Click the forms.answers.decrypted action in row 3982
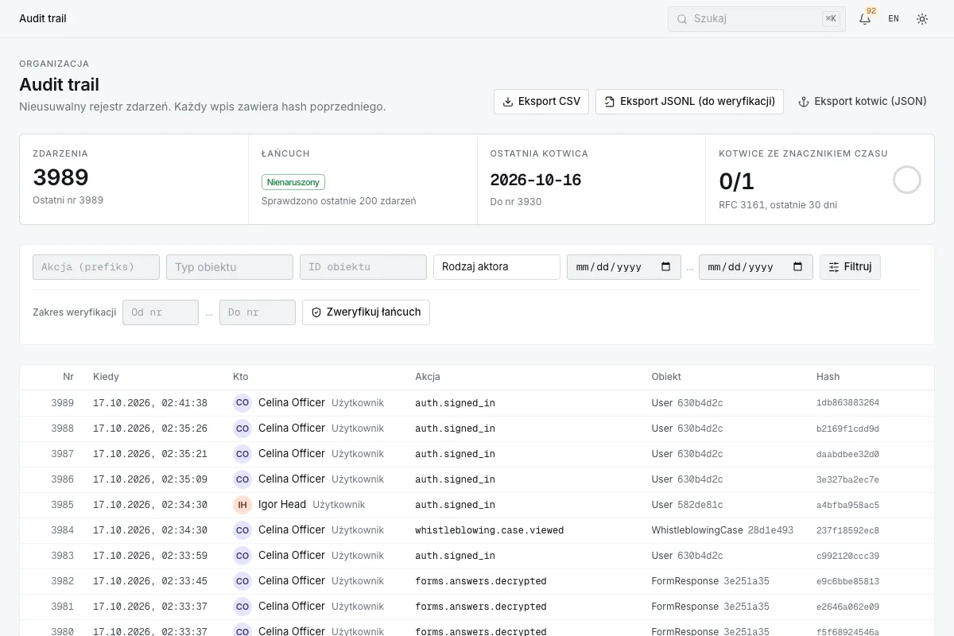954x636 pixels. (x=481, y=581)
